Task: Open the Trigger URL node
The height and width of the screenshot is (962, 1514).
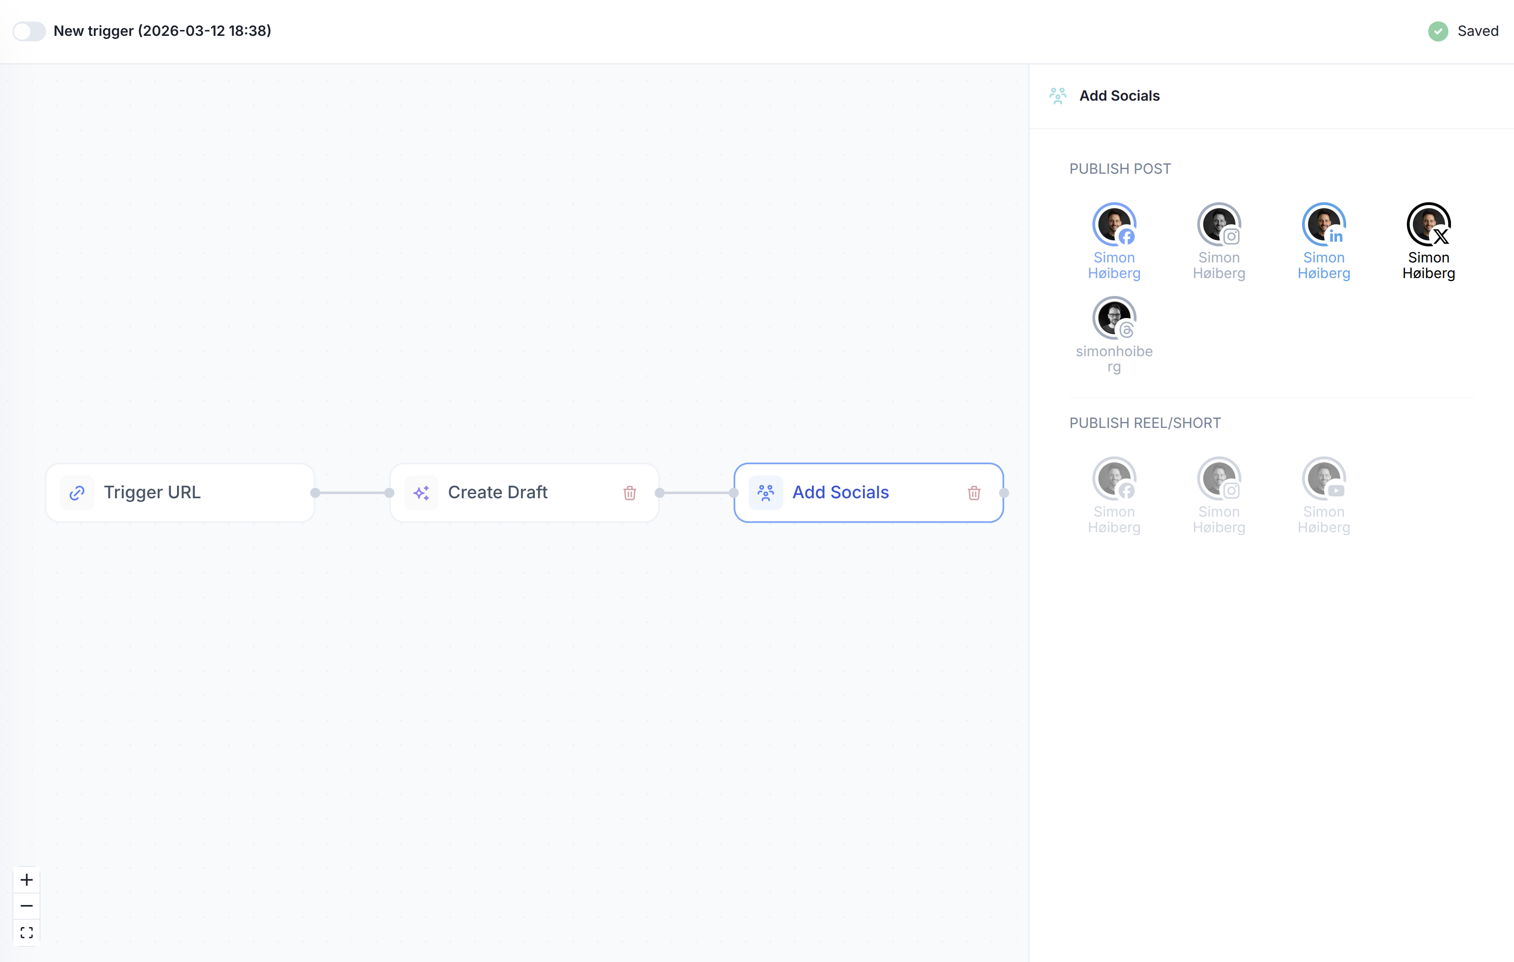Action: (x=179, y=493)
